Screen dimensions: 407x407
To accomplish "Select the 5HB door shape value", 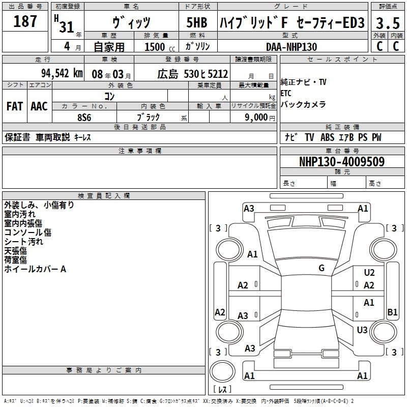I will pos(197,23).
